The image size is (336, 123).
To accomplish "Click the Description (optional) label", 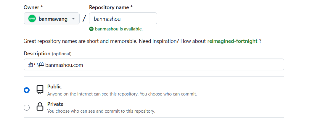I will pyautogui.click(x=48, y=54).
